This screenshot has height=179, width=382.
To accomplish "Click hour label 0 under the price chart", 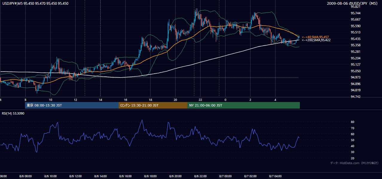I will [225, 100].
